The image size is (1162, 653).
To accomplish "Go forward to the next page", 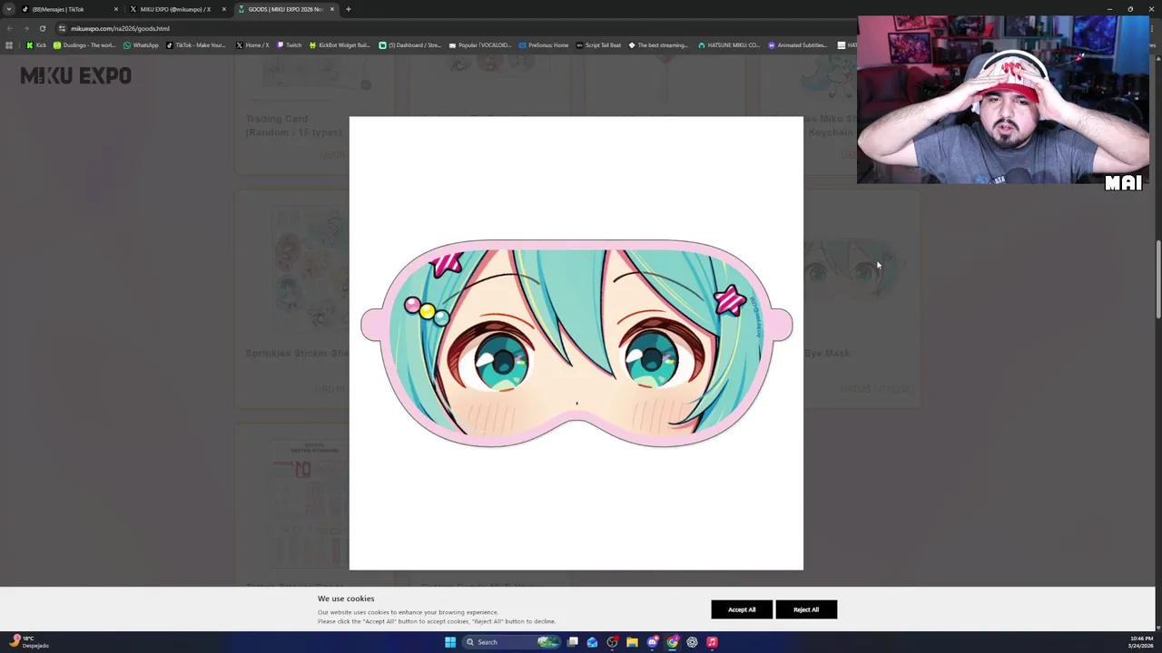I will [25, 28].
